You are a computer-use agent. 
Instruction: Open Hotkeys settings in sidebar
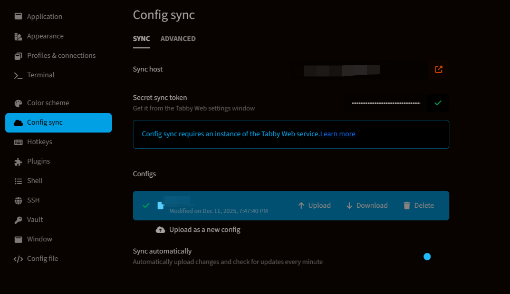[40, 142]
